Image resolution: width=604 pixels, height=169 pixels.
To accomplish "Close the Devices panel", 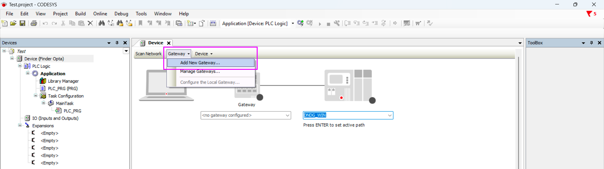I will tap(125, 43).
